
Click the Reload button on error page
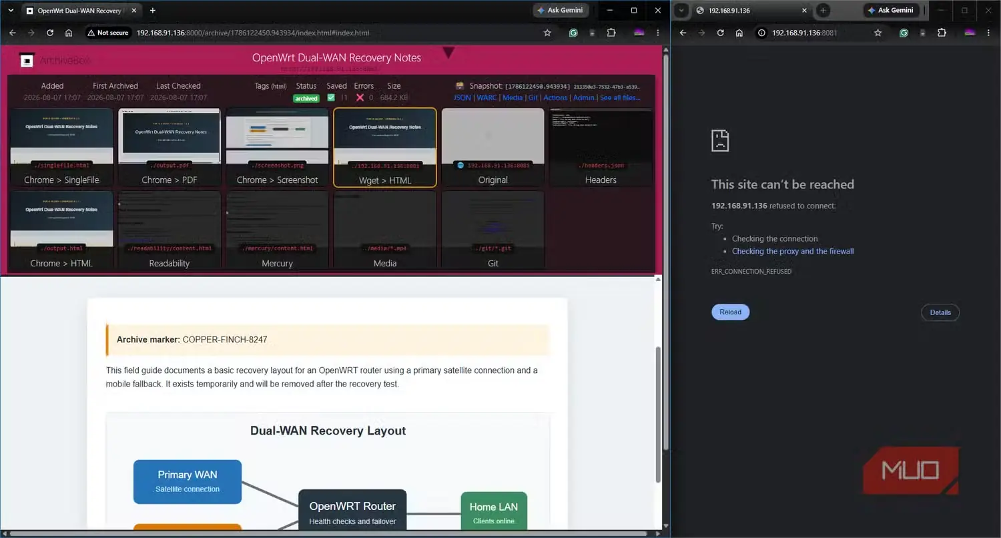(731, 312)
